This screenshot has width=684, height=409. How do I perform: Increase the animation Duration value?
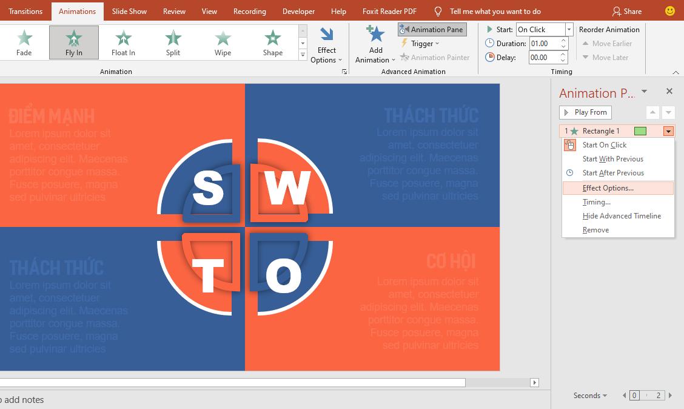click(563, 40)
